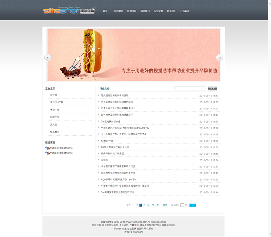
Task: Click the jump-to-page number box
Action: click(x=182, y=205)
